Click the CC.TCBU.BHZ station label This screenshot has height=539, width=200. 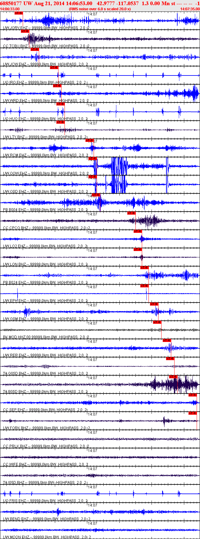(x=15, y=46)
